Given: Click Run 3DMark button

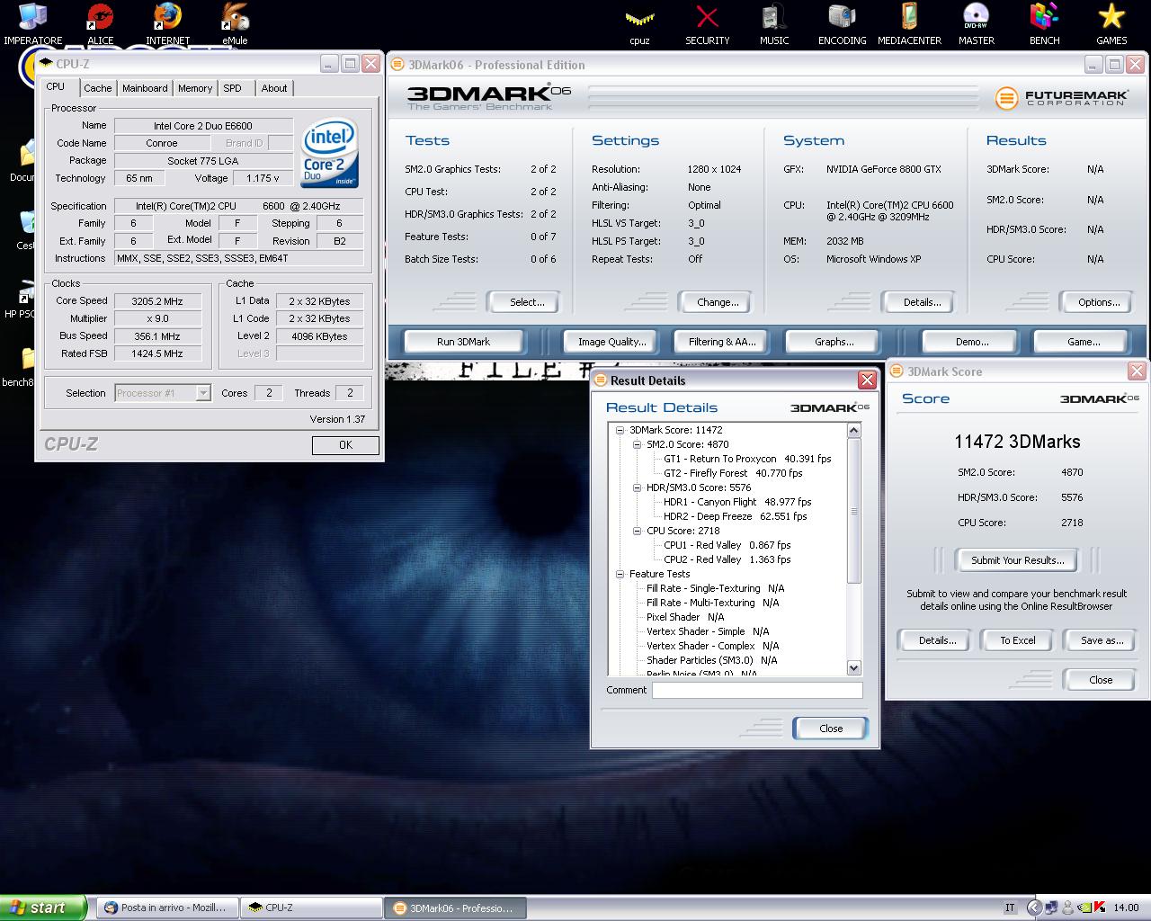Looking at the screenshot, I should [463, 342].
